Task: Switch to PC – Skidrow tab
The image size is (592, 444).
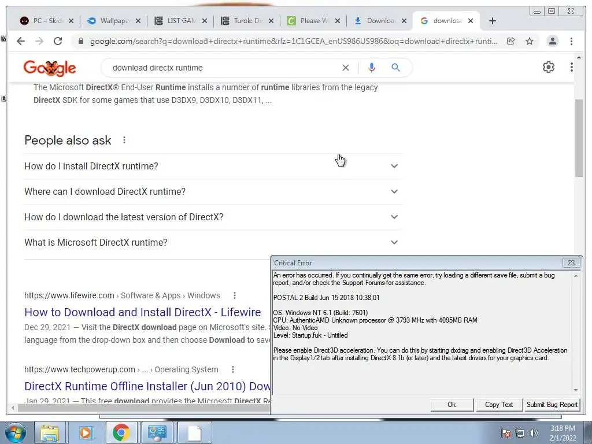Action: pyautogui.click(x=46, y=21)
